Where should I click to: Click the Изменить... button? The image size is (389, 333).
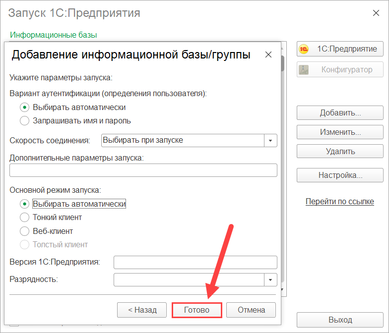pyautogui.click(x=340, y=132)
